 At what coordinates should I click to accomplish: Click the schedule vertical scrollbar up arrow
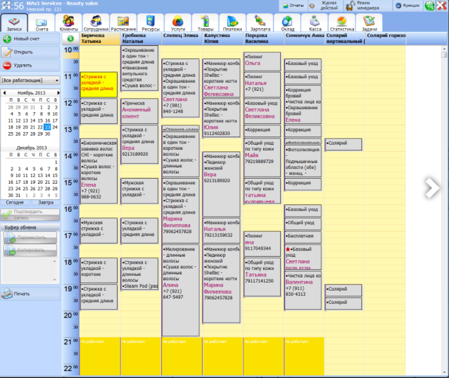(444, 49)
